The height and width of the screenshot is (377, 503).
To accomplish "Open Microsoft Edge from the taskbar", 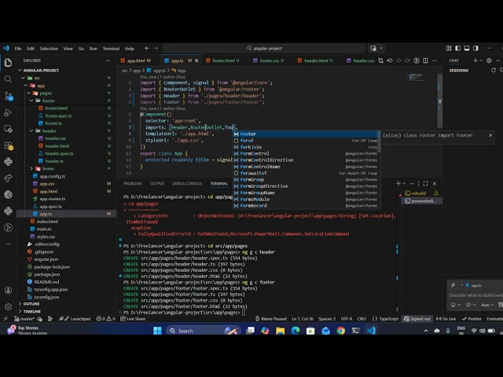I will (x=296, y=331).
